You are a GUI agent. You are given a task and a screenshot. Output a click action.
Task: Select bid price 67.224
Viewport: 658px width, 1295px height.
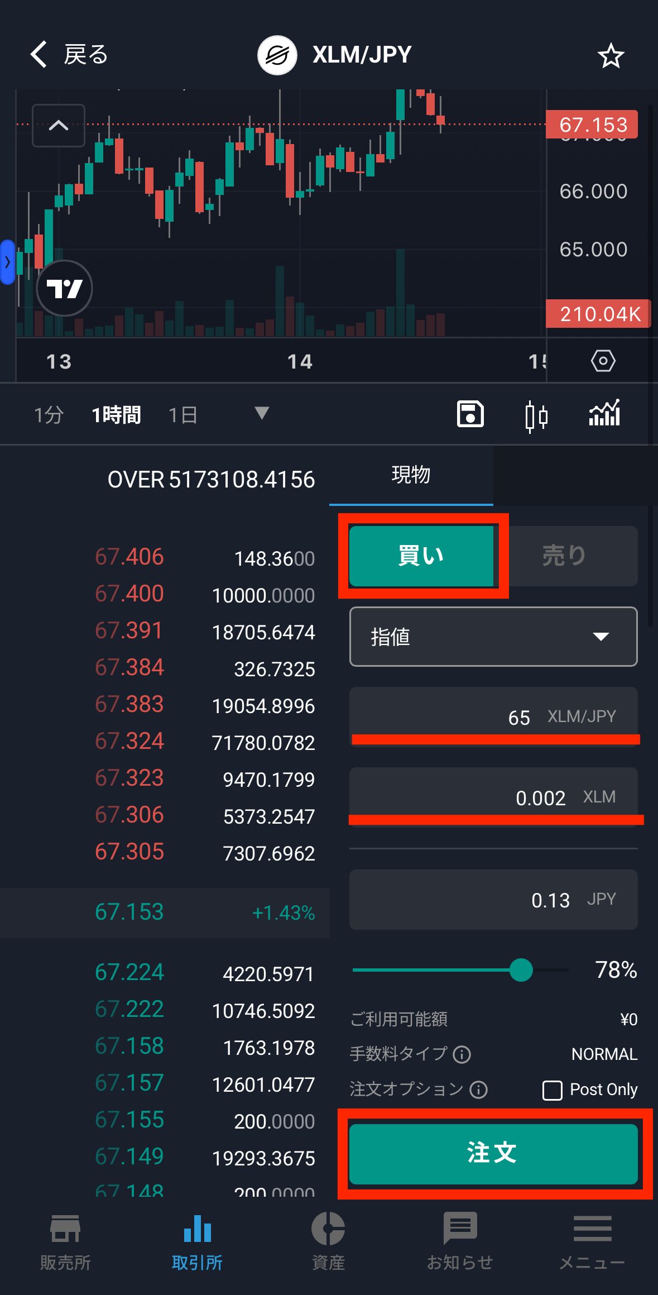(x=129, y=973)
